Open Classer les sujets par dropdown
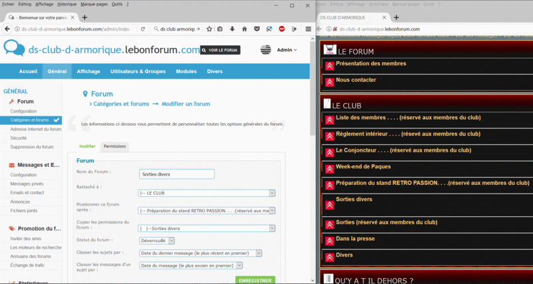The image size is (533, 284). pos(201,253)
